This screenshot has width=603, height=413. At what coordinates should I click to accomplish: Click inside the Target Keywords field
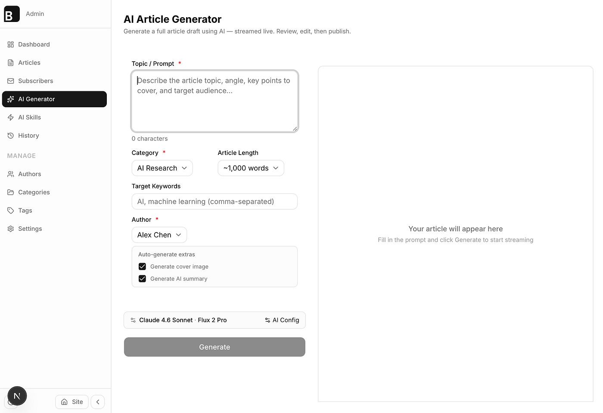[214, 202]
